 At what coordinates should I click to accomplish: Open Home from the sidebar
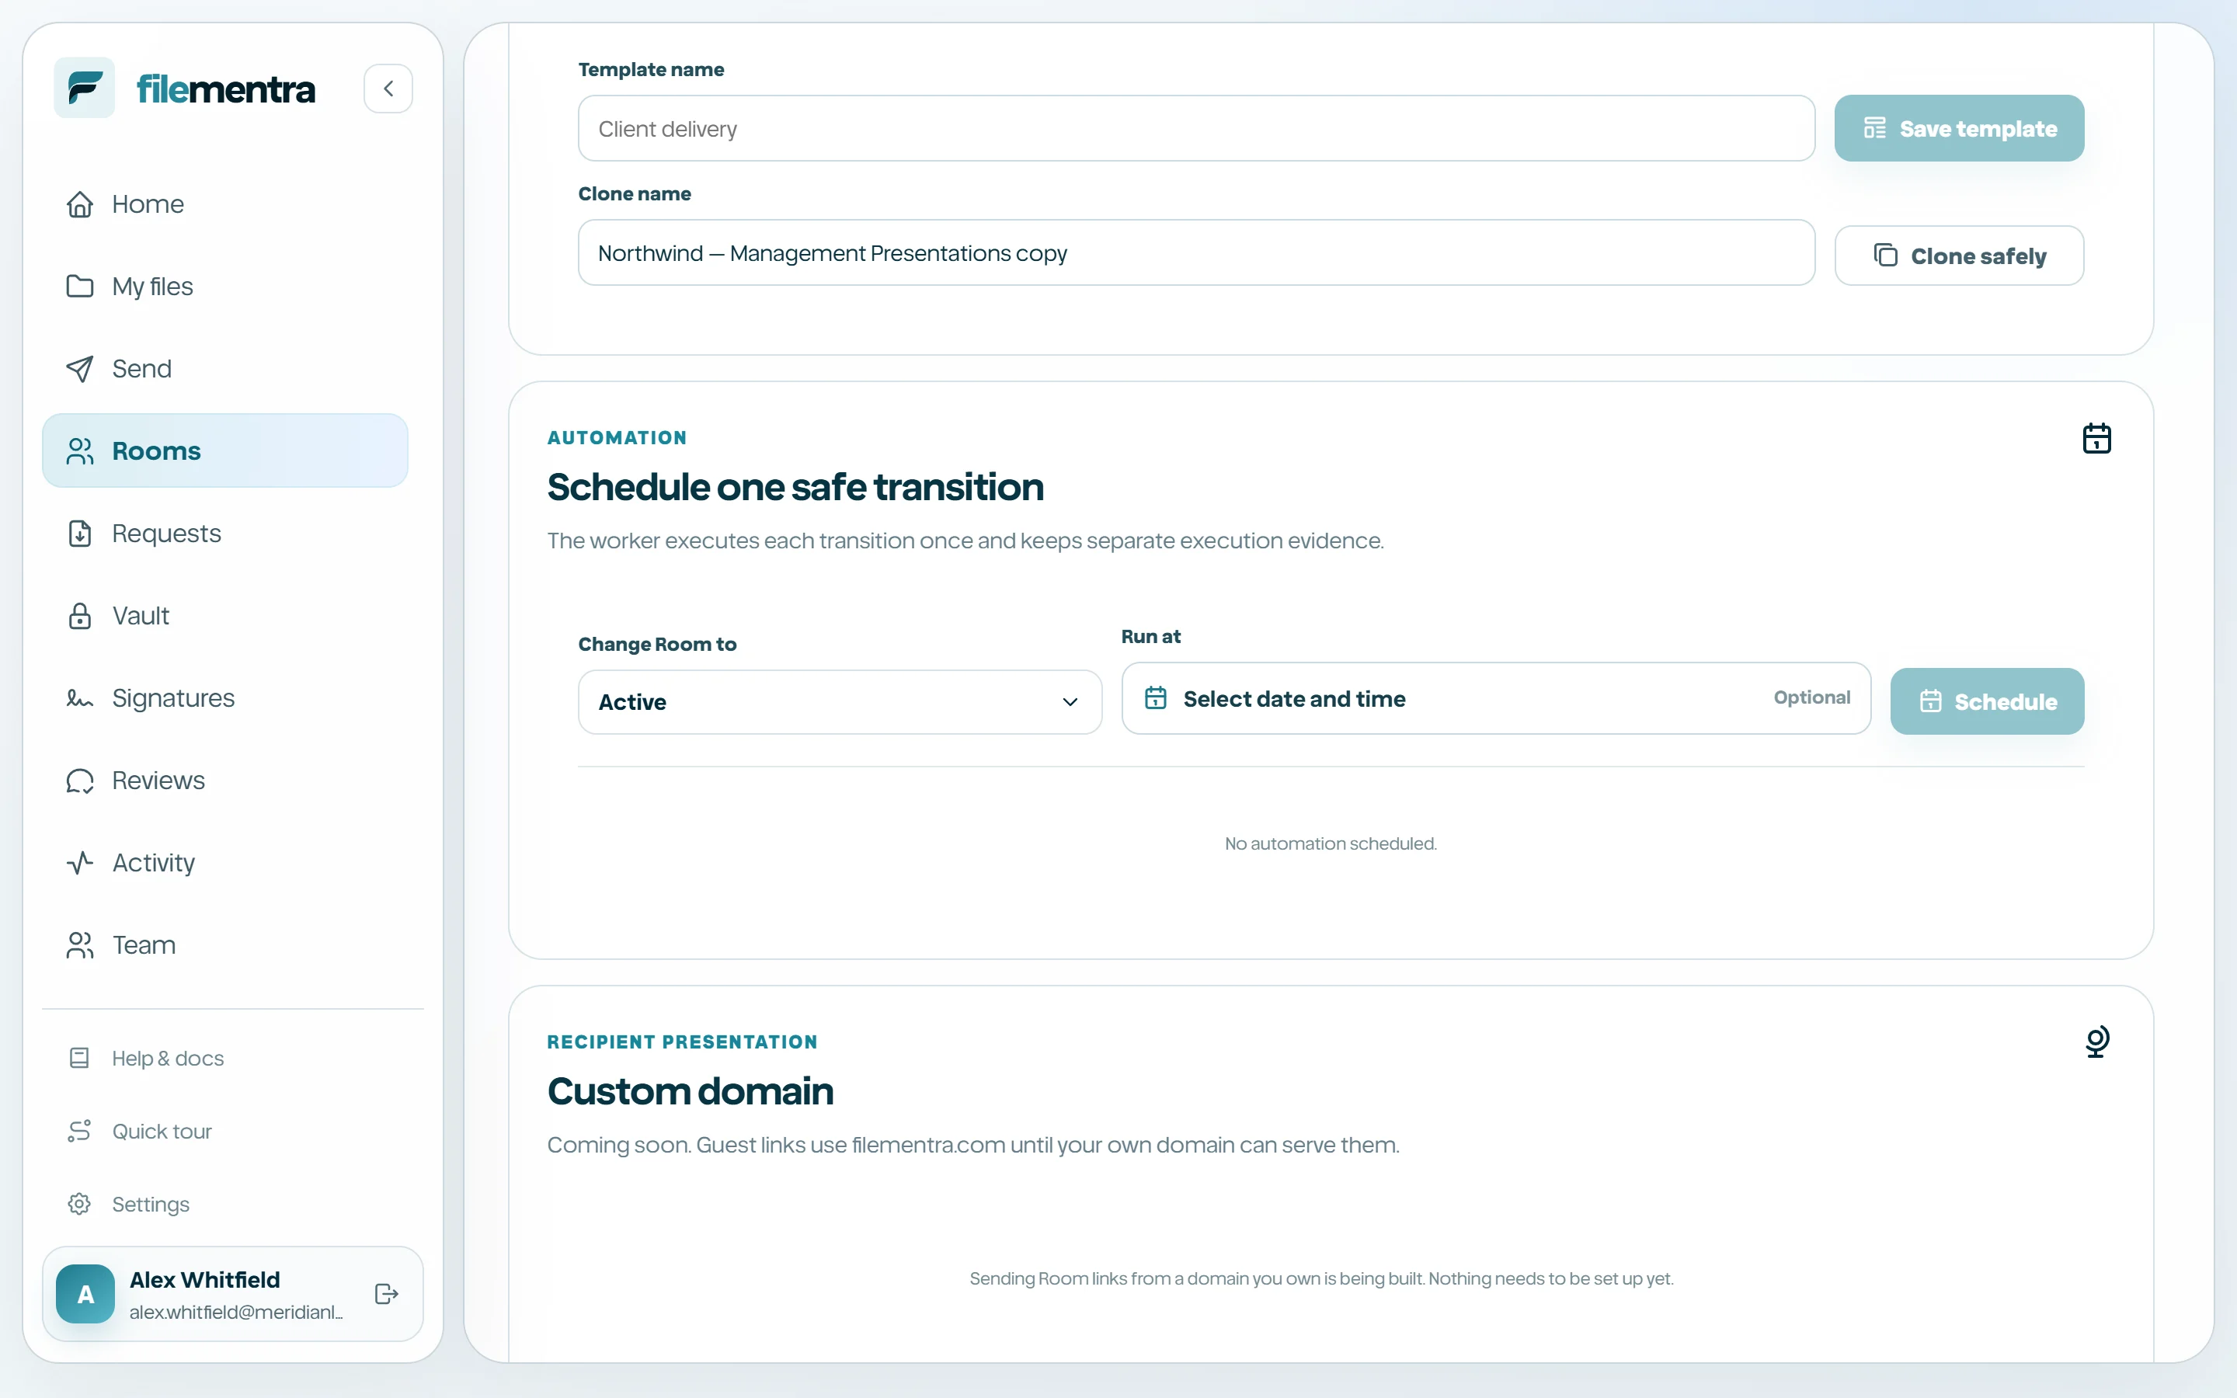tap(224, 204)
